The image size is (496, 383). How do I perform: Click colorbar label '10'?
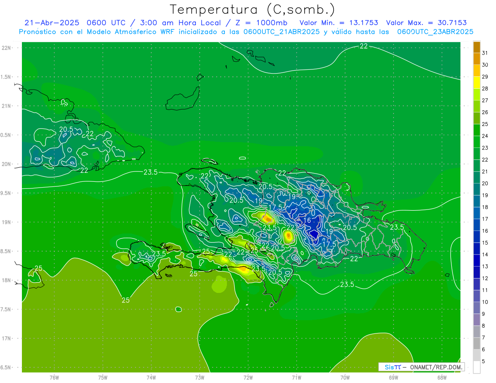click(x=485, y=302)
